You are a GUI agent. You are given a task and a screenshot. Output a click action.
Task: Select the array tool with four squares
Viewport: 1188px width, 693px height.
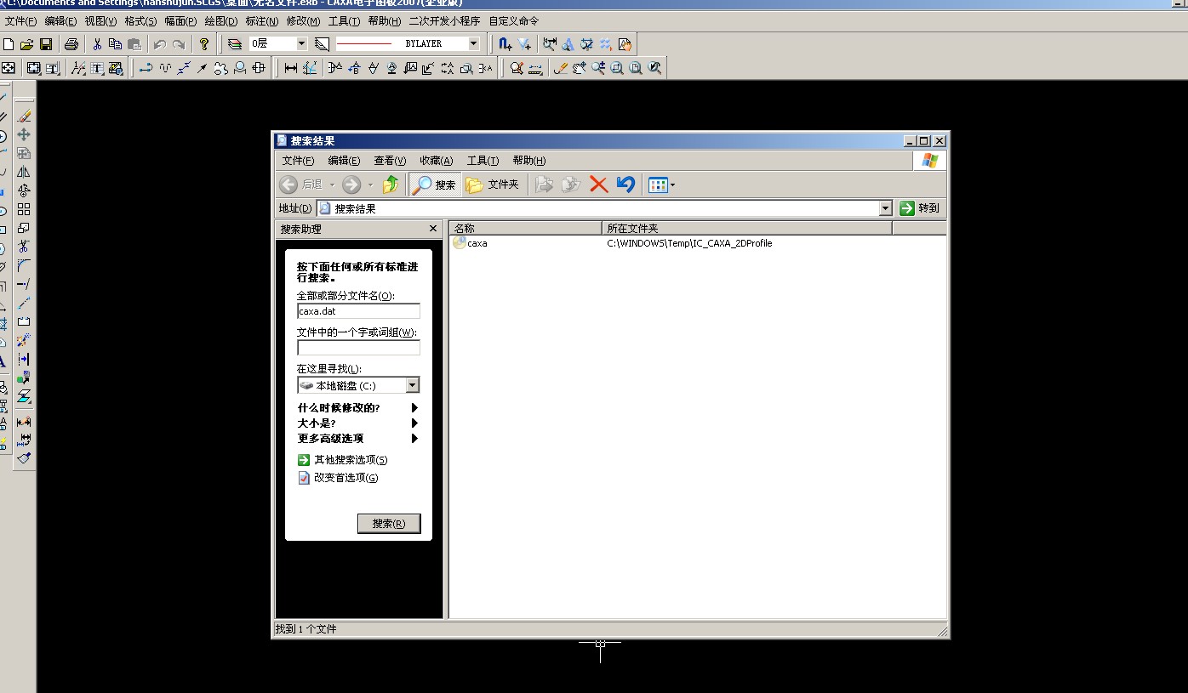24,209
